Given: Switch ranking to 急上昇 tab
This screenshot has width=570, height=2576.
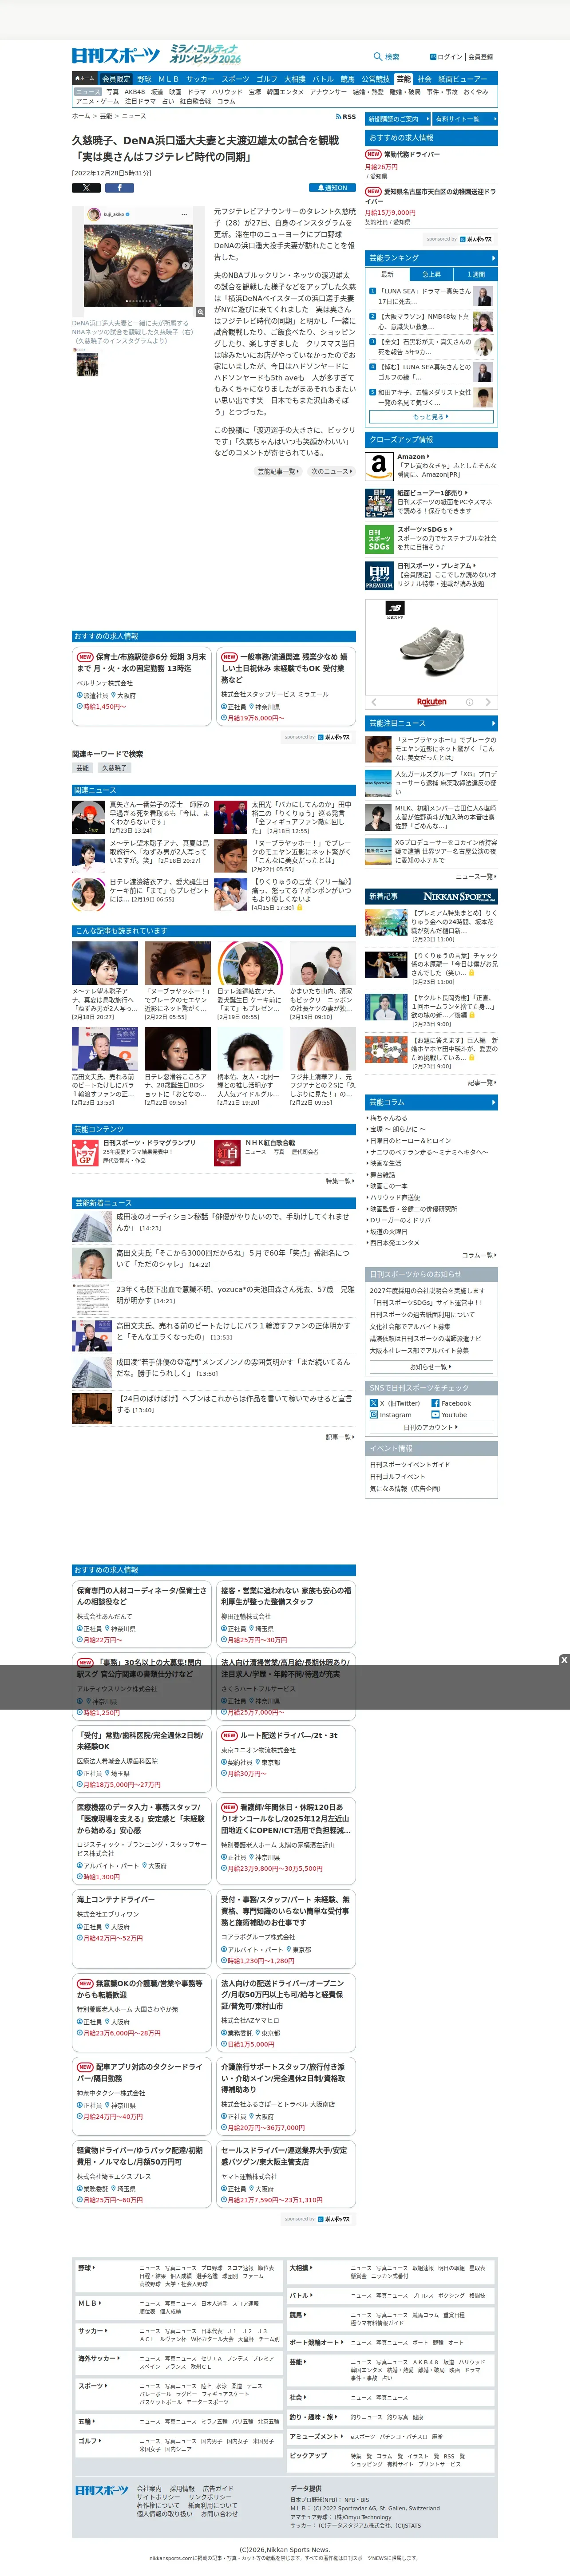Looking at the screenshot, I should [x=431, y=274].
